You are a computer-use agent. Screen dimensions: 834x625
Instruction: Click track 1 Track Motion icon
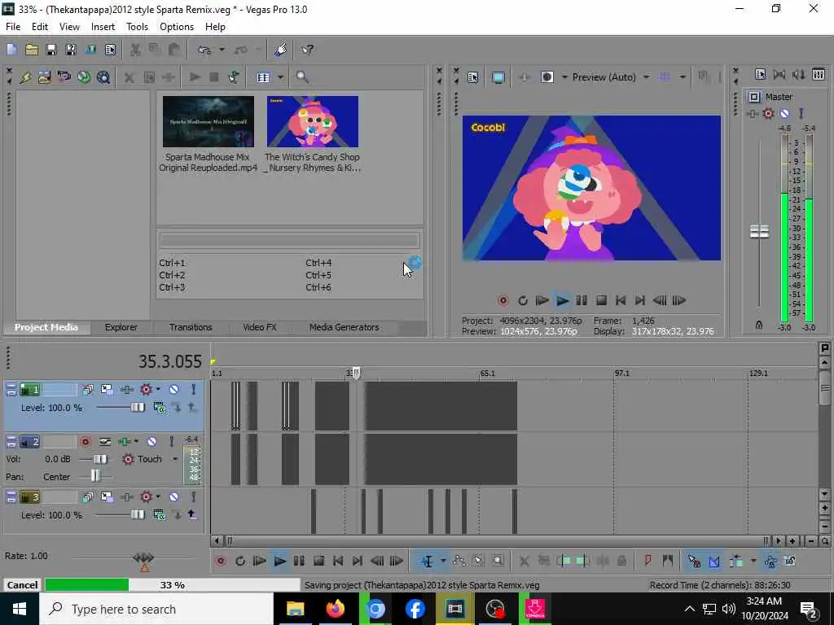(x=107, y=390)
